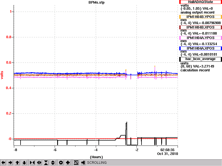Select the HallADAQState curve legend entry

point(200,2)
